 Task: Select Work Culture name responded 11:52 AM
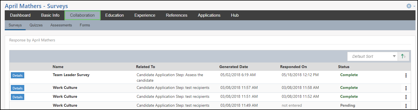coord(65,96)
